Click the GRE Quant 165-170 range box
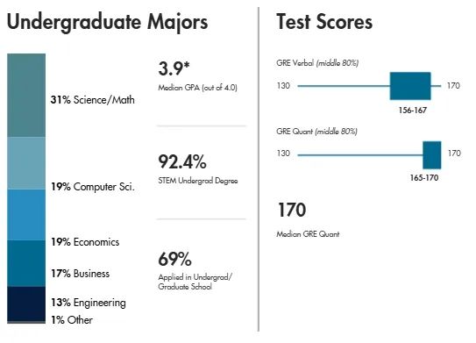 click(x=432, y=155)
